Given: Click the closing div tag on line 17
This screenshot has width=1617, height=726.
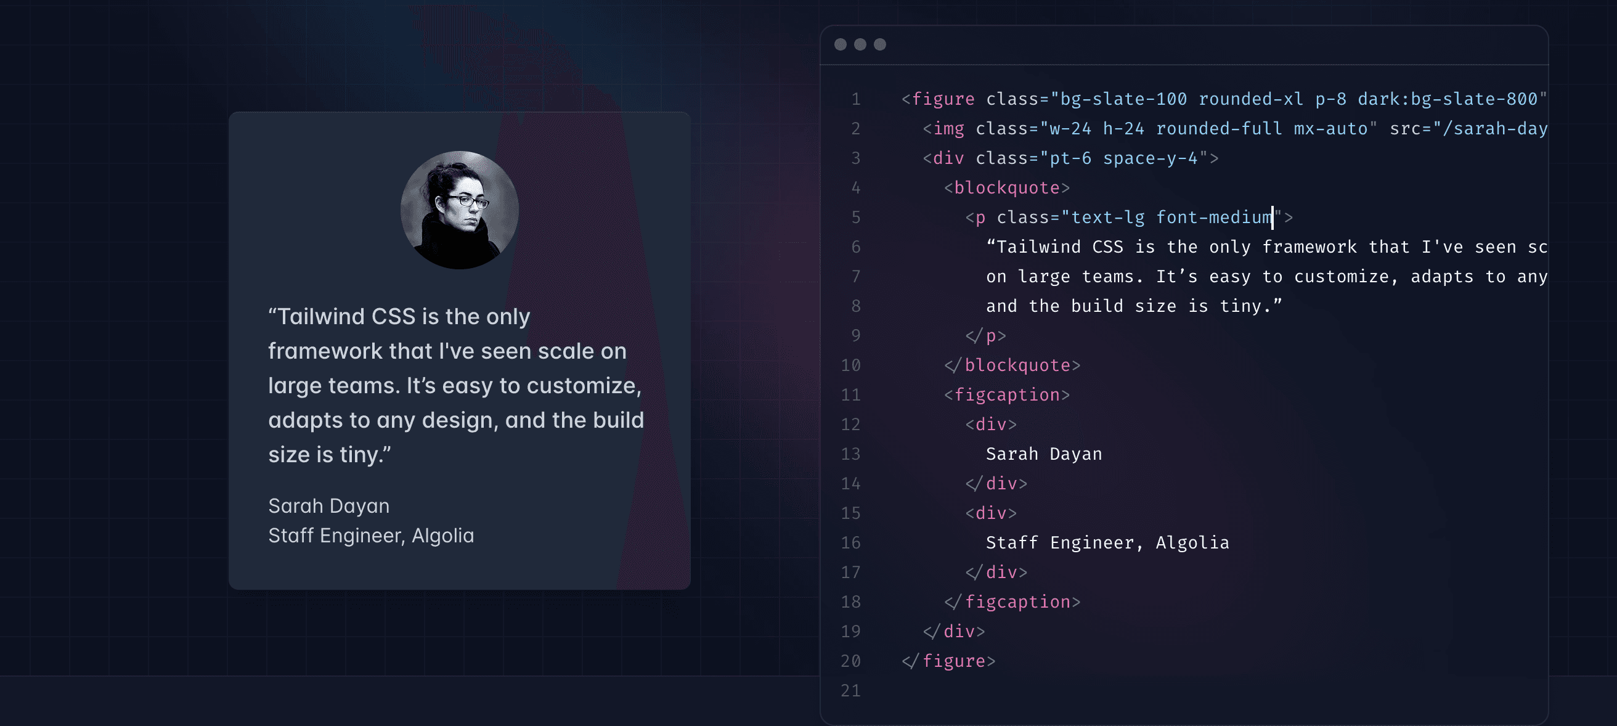Looking at the screenshot, I should point(996,572).
